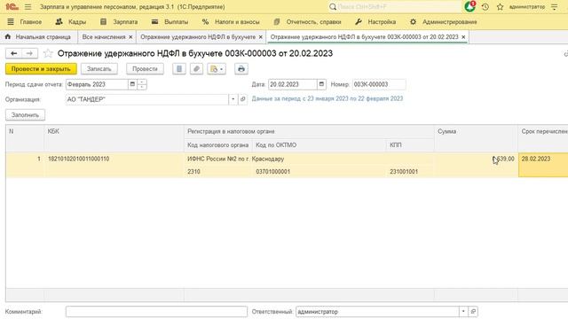The height and width of the screenshot is (319, 568).
Task: Select OKTMO cell 03701000001
Action: 319,171
